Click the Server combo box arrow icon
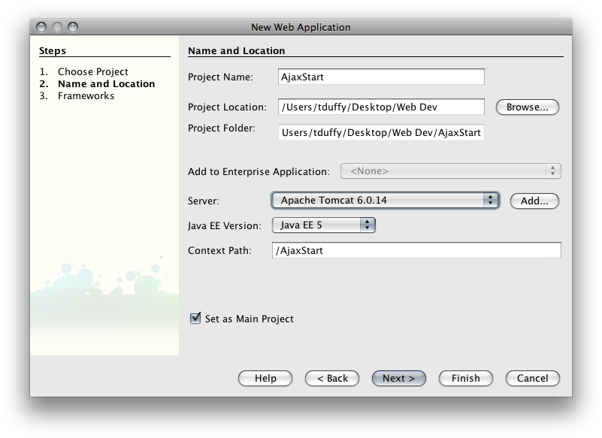The width and height of the screenshot is (602, 438). tap(490, 201)
